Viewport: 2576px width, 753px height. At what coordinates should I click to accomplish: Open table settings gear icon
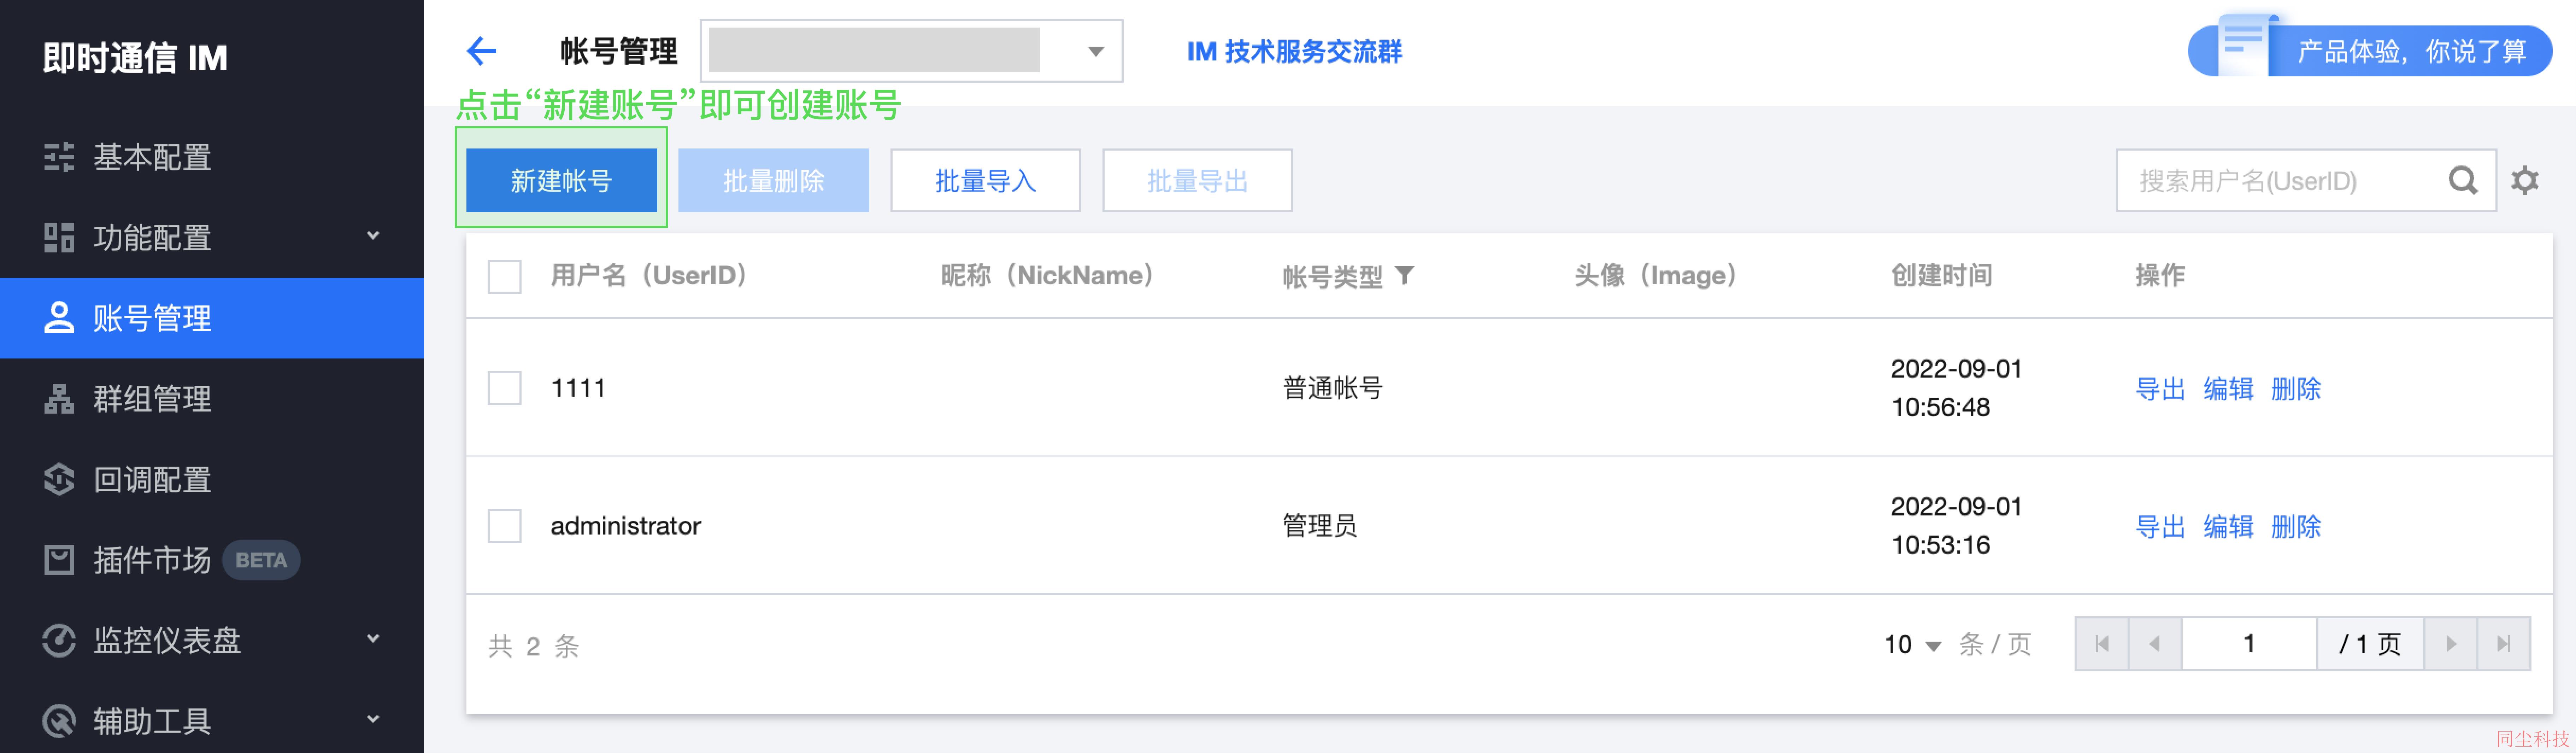2525,180
